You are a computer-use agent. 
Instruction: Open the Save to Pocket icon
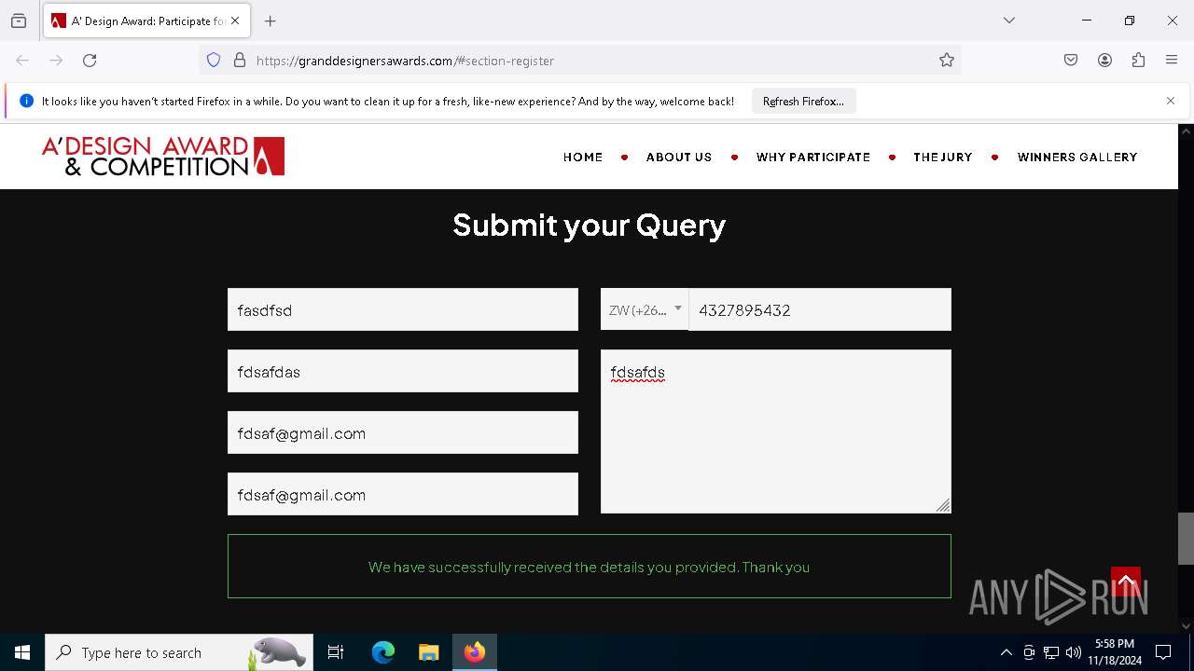point(1071,61)
